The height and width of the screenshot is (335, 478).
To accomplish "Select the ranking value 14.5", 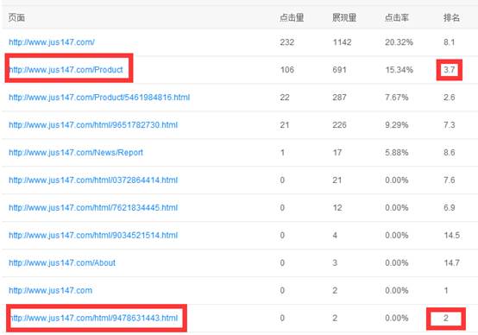I will click(x=452, y=235).
